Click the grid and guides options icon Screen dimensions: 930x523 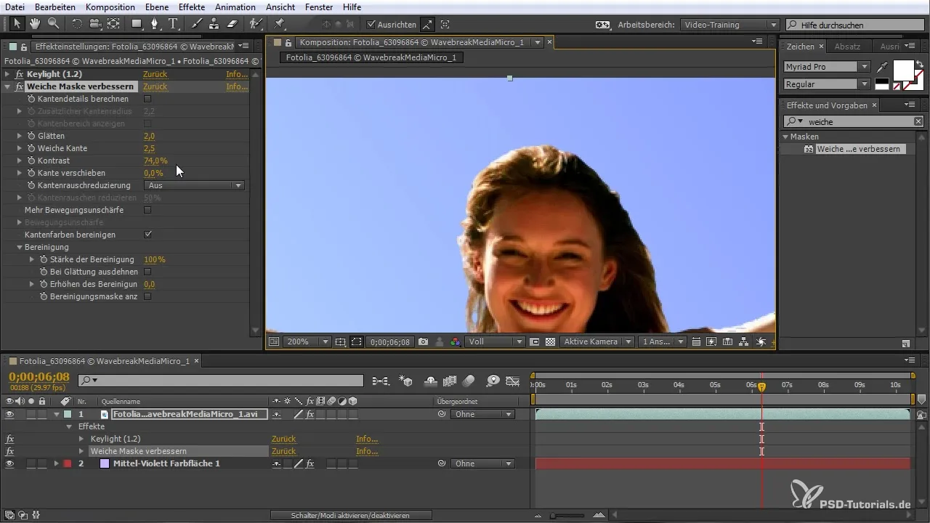pyautogui.click(x=341, y=341)
